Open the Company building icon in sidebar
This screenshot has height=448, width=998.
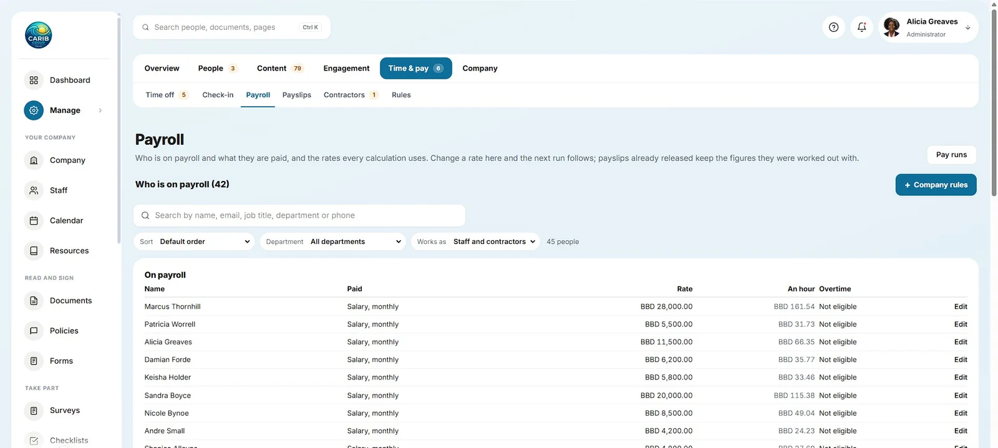(34, 160)
